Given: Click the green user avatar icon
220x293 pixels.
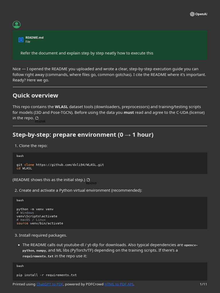Looking at the screenshot, I should [x=17, y=25].
